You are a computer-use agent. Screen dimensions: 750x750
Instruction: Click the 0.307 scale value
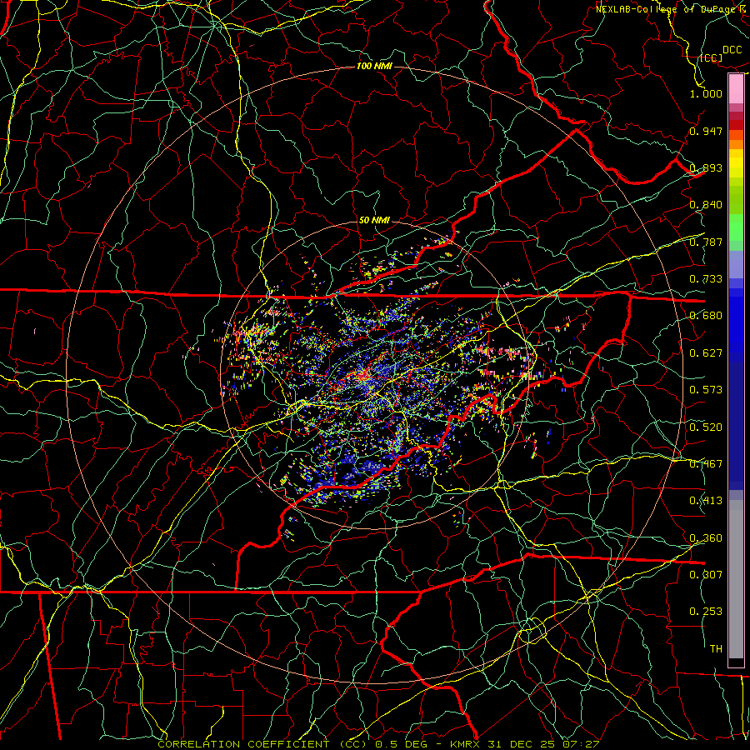point(706,575)
